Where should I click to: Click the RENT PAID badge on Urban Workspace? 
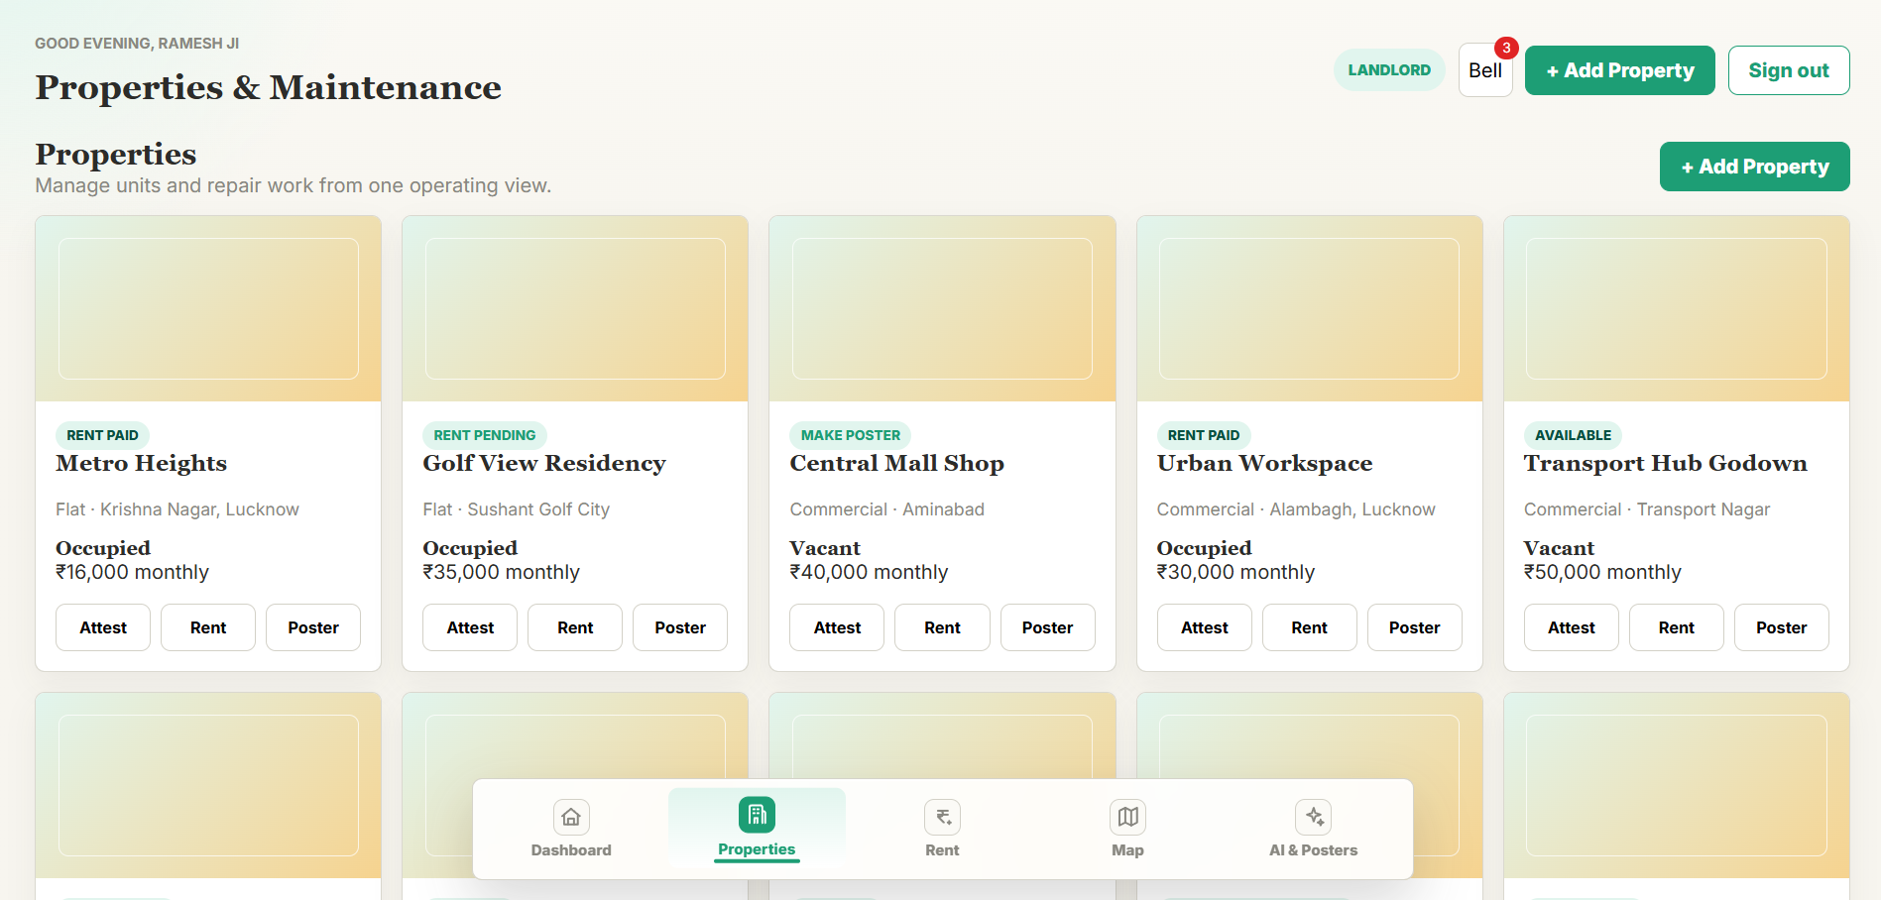[x=1204, y=435]
